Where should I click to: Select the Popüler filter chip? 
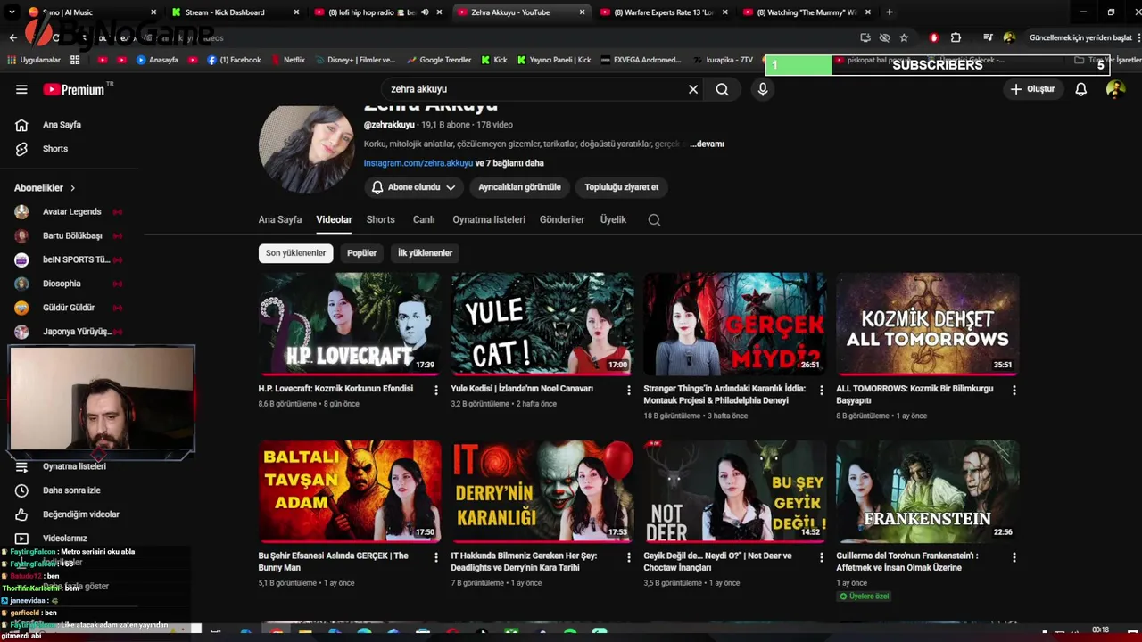(x=361, y=253)
